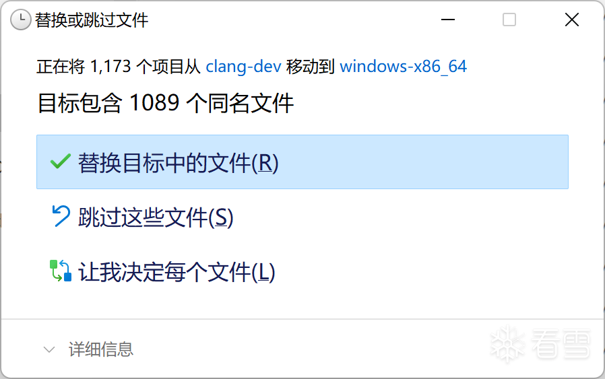Open the windows-x86_64 destination link
605x379 pixels.
(x=403, y=67)
